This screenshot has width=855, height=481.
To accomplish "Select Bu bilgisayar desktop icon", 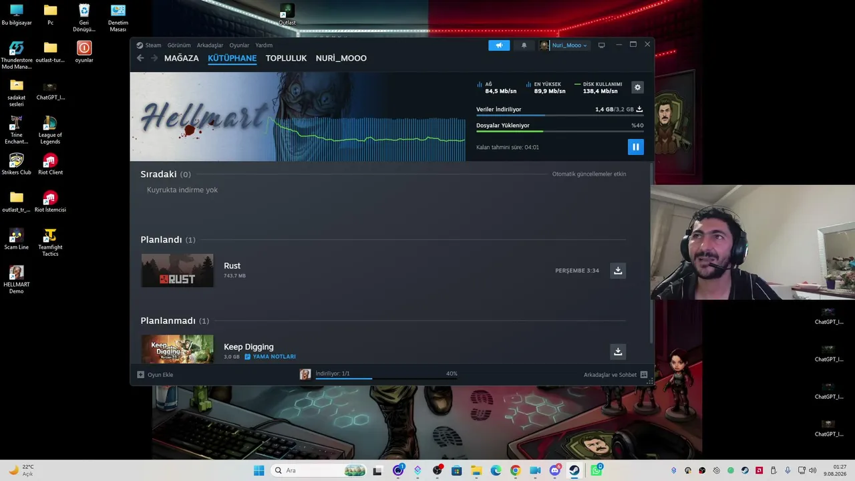I will [17, 15].
